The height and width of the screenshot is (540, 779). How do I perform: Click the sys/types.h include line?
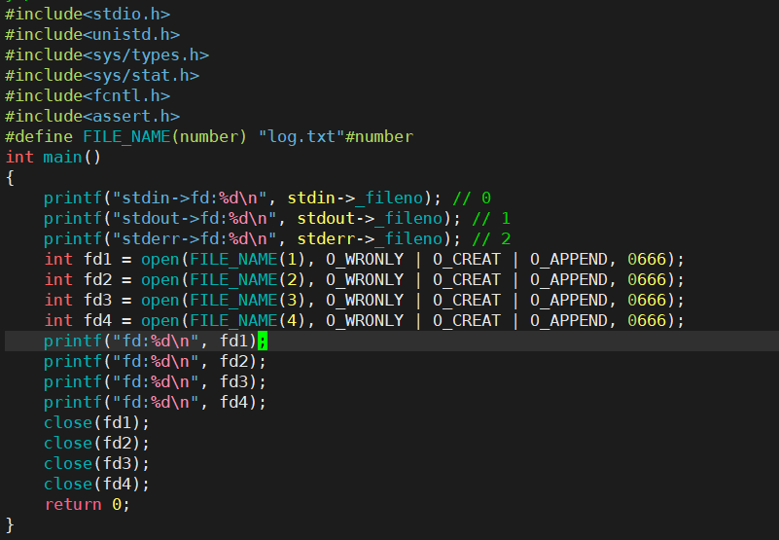106,55
